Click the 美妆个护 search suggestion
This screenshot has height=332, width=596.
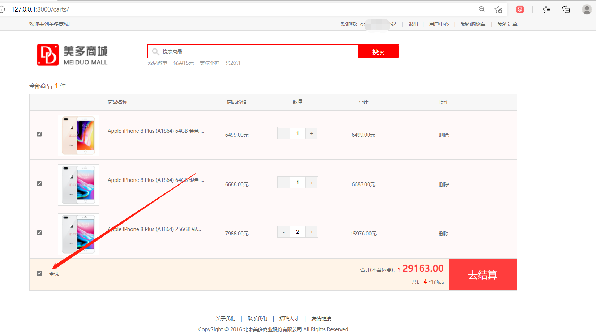pyautogui.click(x=209, y=63)
